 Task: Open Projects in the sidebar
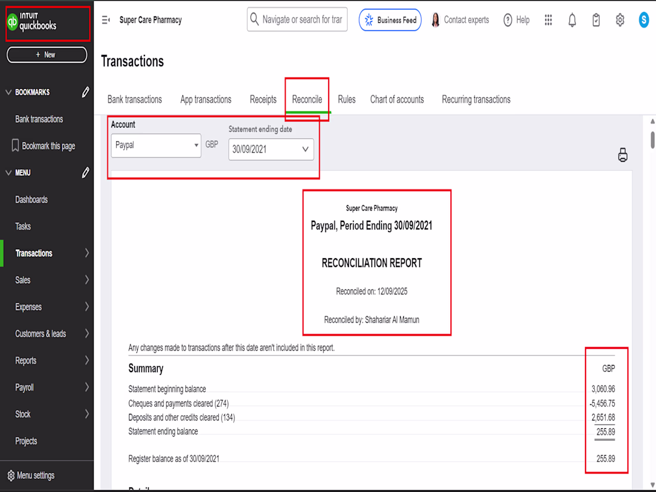coord(26,441)
